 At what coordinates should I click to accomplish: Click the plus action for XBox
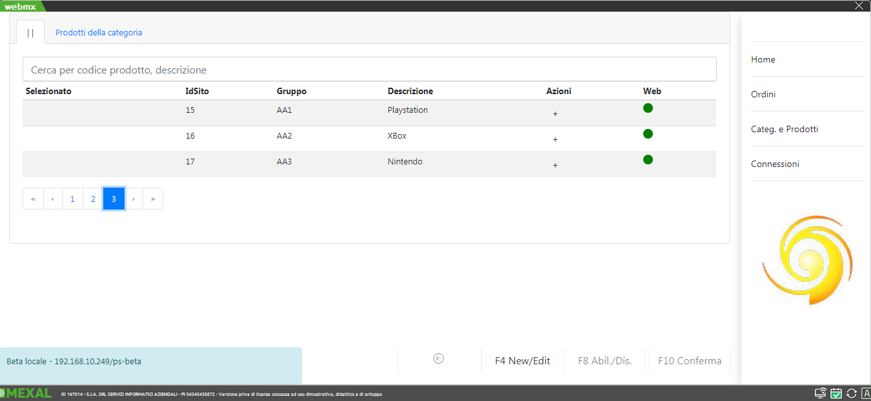555,140
